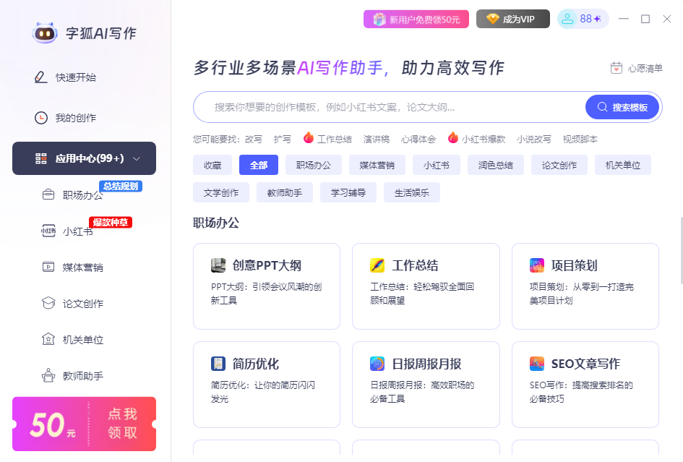Click the 字狐AI写作 robot logo
683x462 pixels.
(x=44, y=33)
